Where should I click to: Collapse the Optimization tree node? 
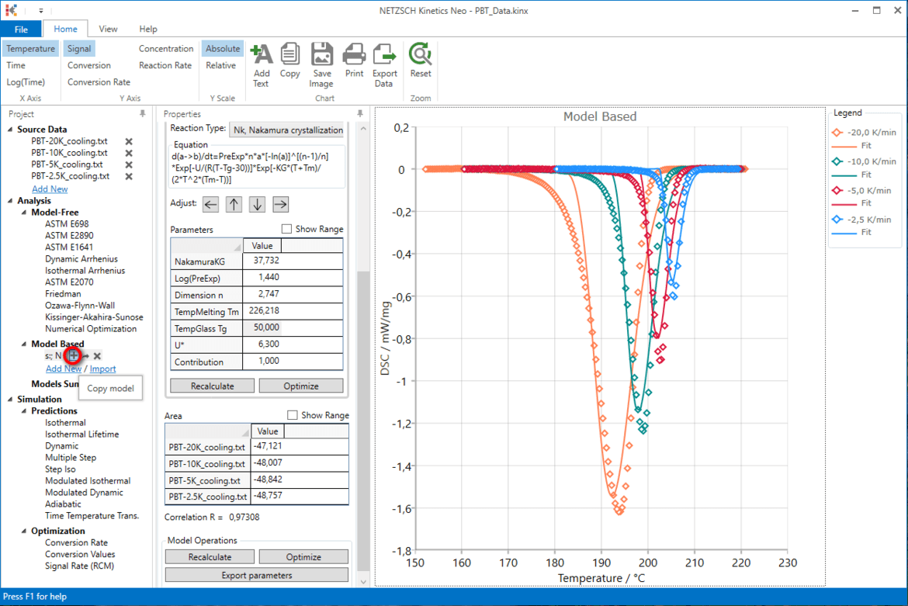[x=24, y=531]
